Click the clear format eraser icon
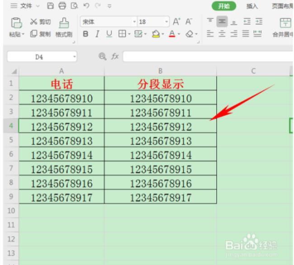Image resolution: width=294 pixels, height=265 pixels. click(x=190, y=34)
